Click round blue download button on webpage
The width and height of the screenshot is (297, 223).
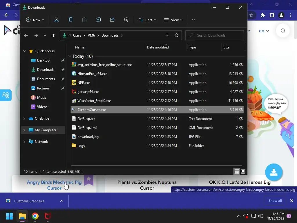point(274,172)
